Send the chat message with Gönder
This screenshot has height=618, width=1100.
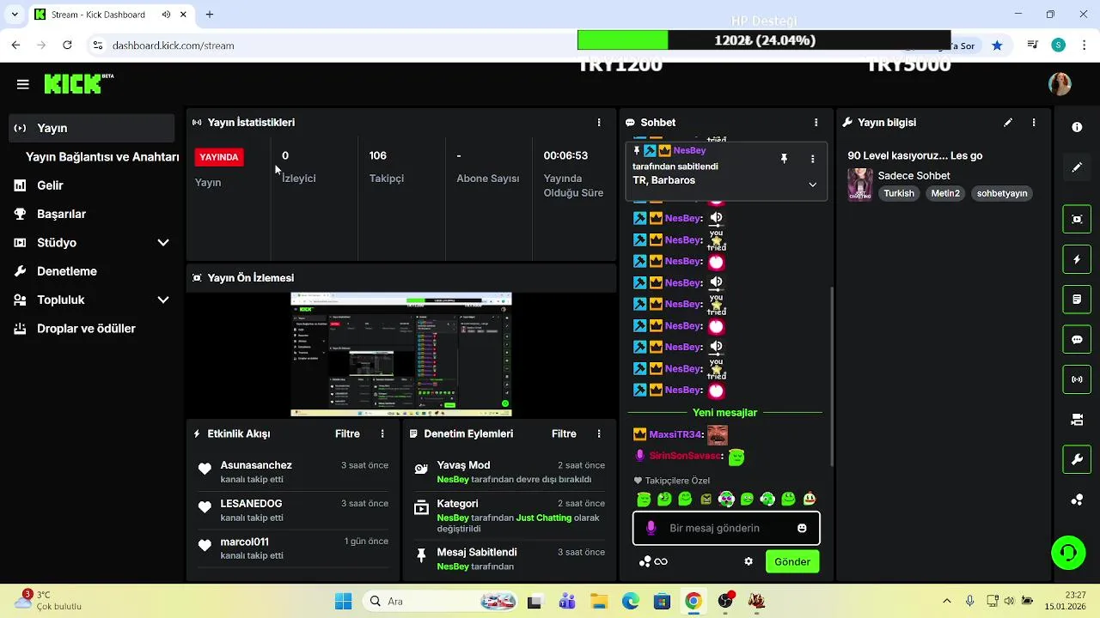[792, 562]
